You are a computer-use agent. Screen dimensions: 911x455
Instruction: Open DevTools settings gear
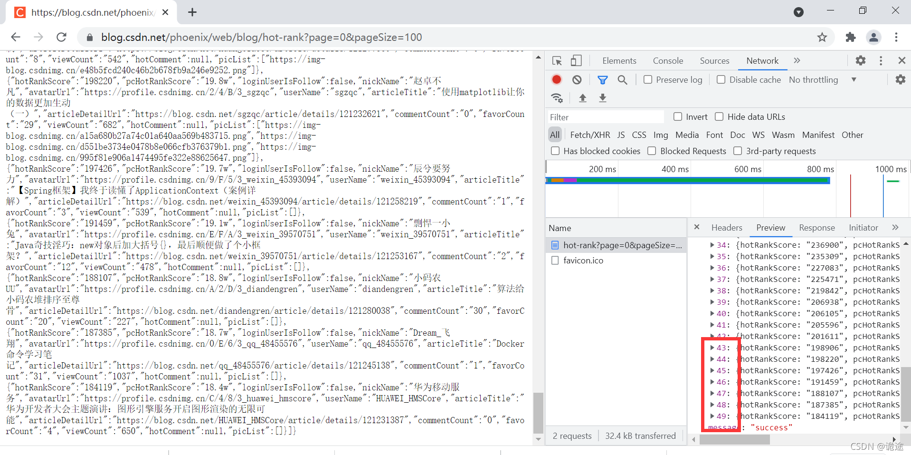(x=861, y=60)
